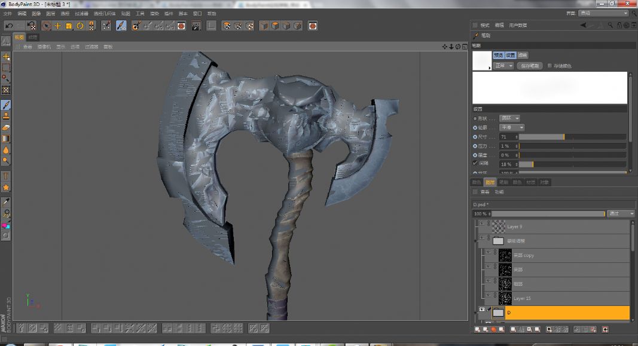Collapse the folder group above 亮部 copy
638x346 pixels.
[475, 241]
